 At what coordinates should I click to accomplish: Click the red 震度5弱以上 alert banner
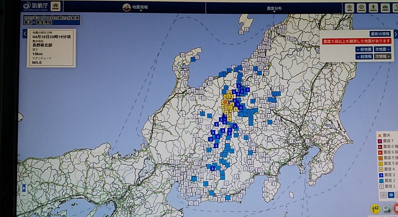pos(357,41)
